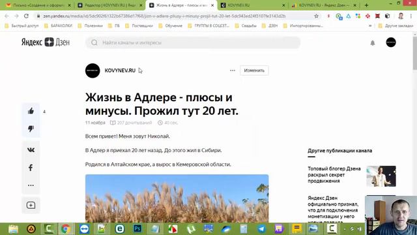Open the Обучение bookmark folder
Image resolution: width=417 pixels, height=235 pixels.
tap(171, 26)
